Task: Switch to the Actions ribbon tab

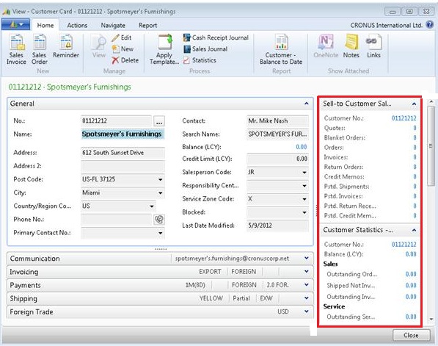Action: coord(77,26)
